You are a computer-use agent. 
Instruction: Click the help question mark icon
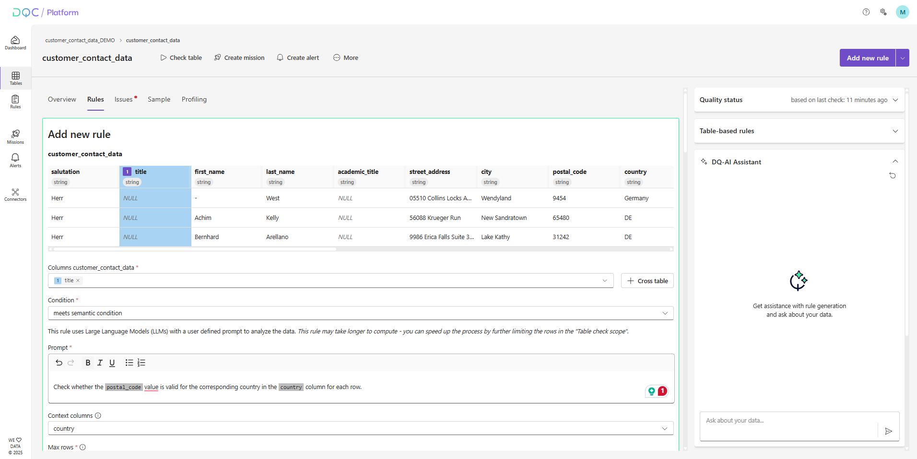point(866,12)
